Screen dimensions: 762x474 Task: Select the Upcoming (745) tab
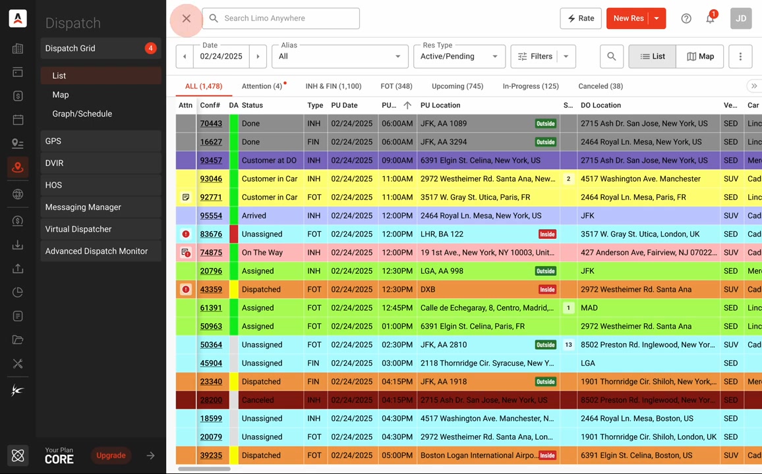[x=457, y=86]
